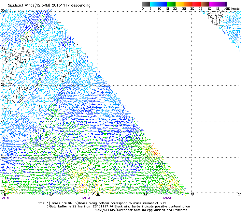
Task: Click the 12:18 time marker
Action: point(5,198)
